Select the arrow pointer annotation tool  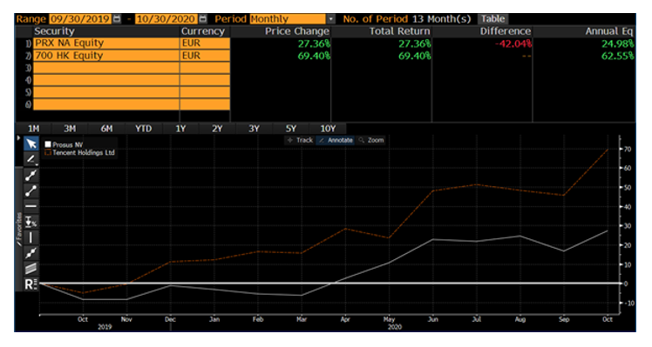pos(31,143)
